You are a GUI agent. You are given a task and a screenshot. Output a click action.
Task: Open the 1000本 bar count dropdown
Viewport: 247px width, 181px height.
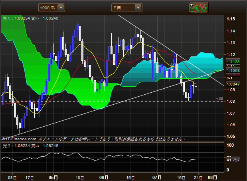tap(51, 8)
